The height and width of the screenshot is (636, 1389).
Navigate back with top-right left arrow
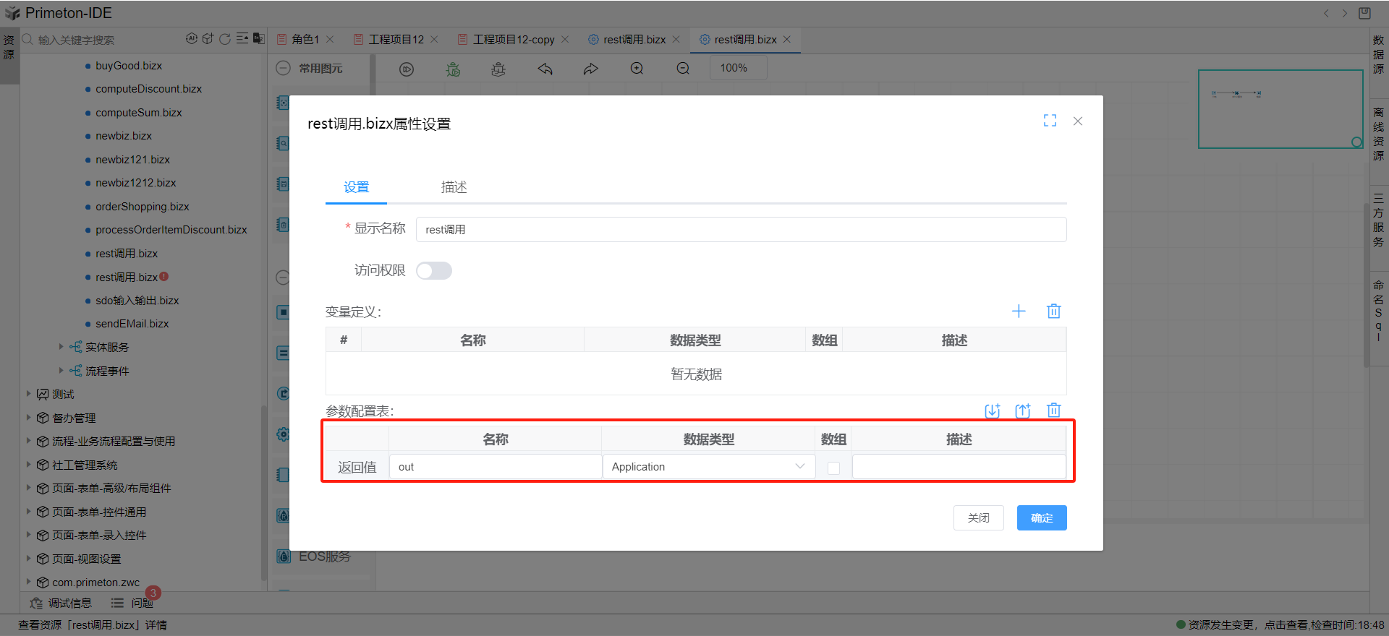pos(1326,13)
